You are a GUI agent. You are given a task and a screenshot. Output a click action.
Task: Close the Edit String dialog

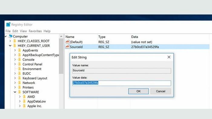[x=169, y=57]
